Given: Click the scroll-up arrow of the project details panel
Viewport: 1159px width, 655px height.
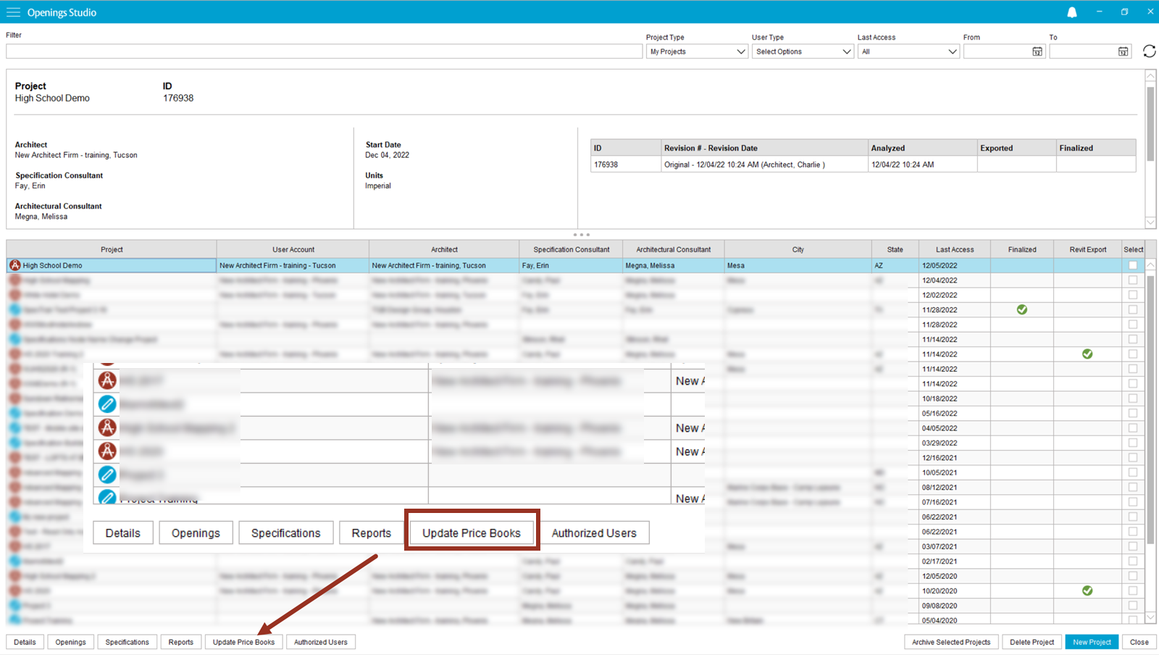Looking at the screenshot, I should coord(1150,75).
